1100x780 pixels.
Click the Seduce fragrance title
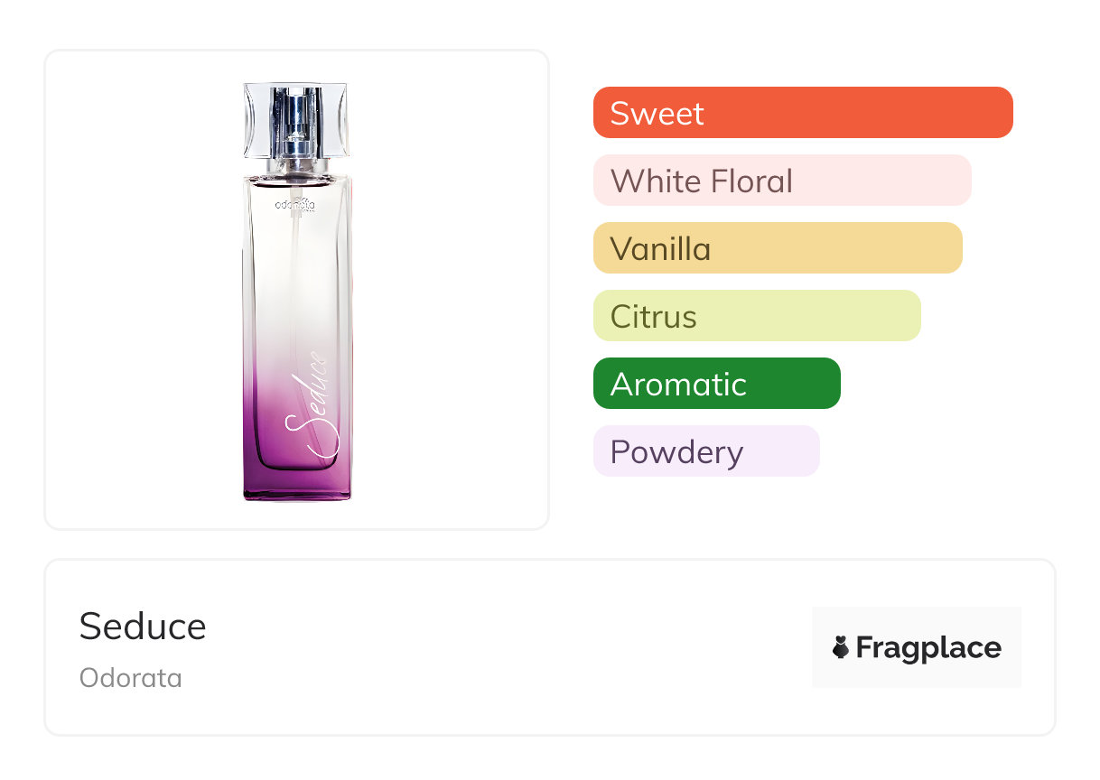[x=143, y=627]
